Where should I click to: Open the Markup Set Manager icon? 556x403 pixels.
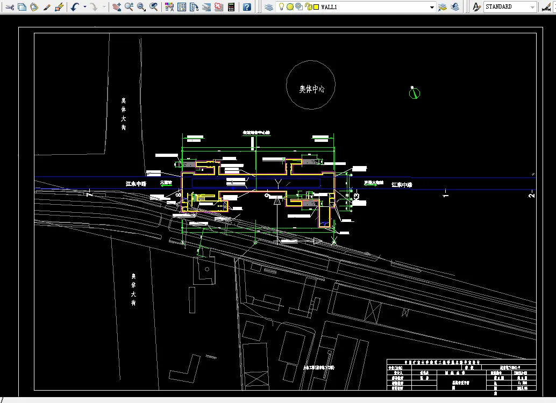219,7
